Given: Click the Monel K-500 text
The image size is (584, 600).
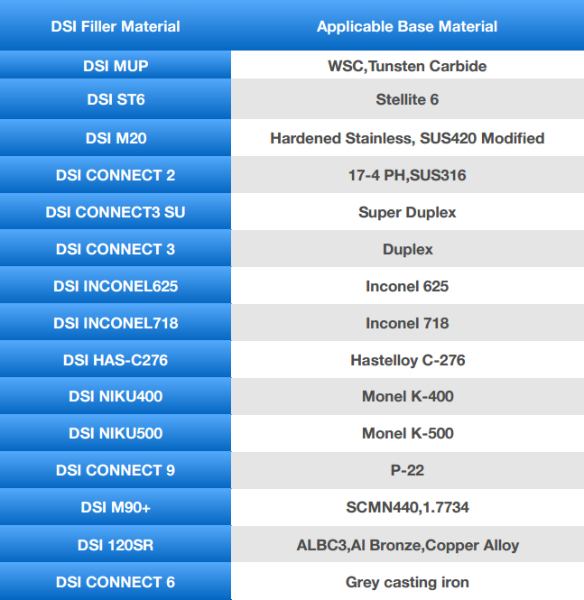Looking at the screenshot, I should [408, 433].
